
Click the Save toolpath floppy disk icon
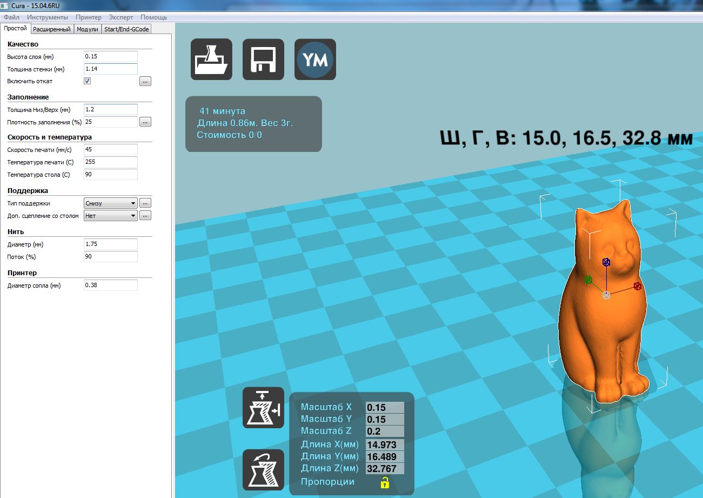pyautogui.click(x=263, y=59)
